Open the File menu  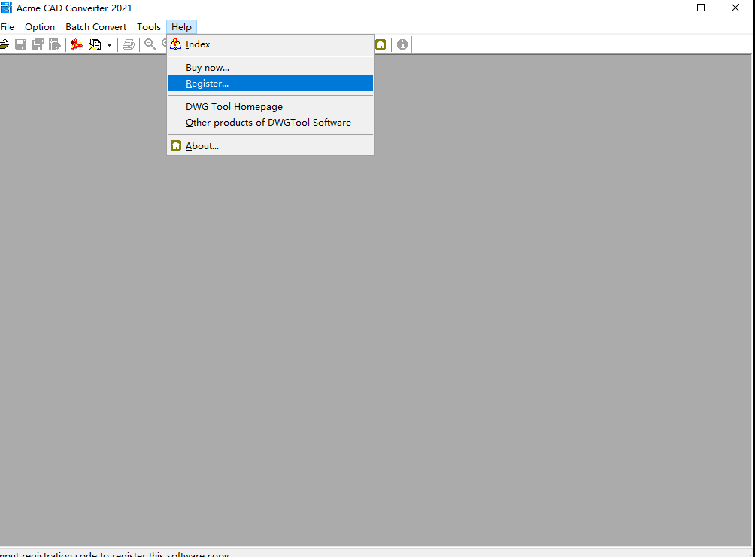(x=8, y=27)
